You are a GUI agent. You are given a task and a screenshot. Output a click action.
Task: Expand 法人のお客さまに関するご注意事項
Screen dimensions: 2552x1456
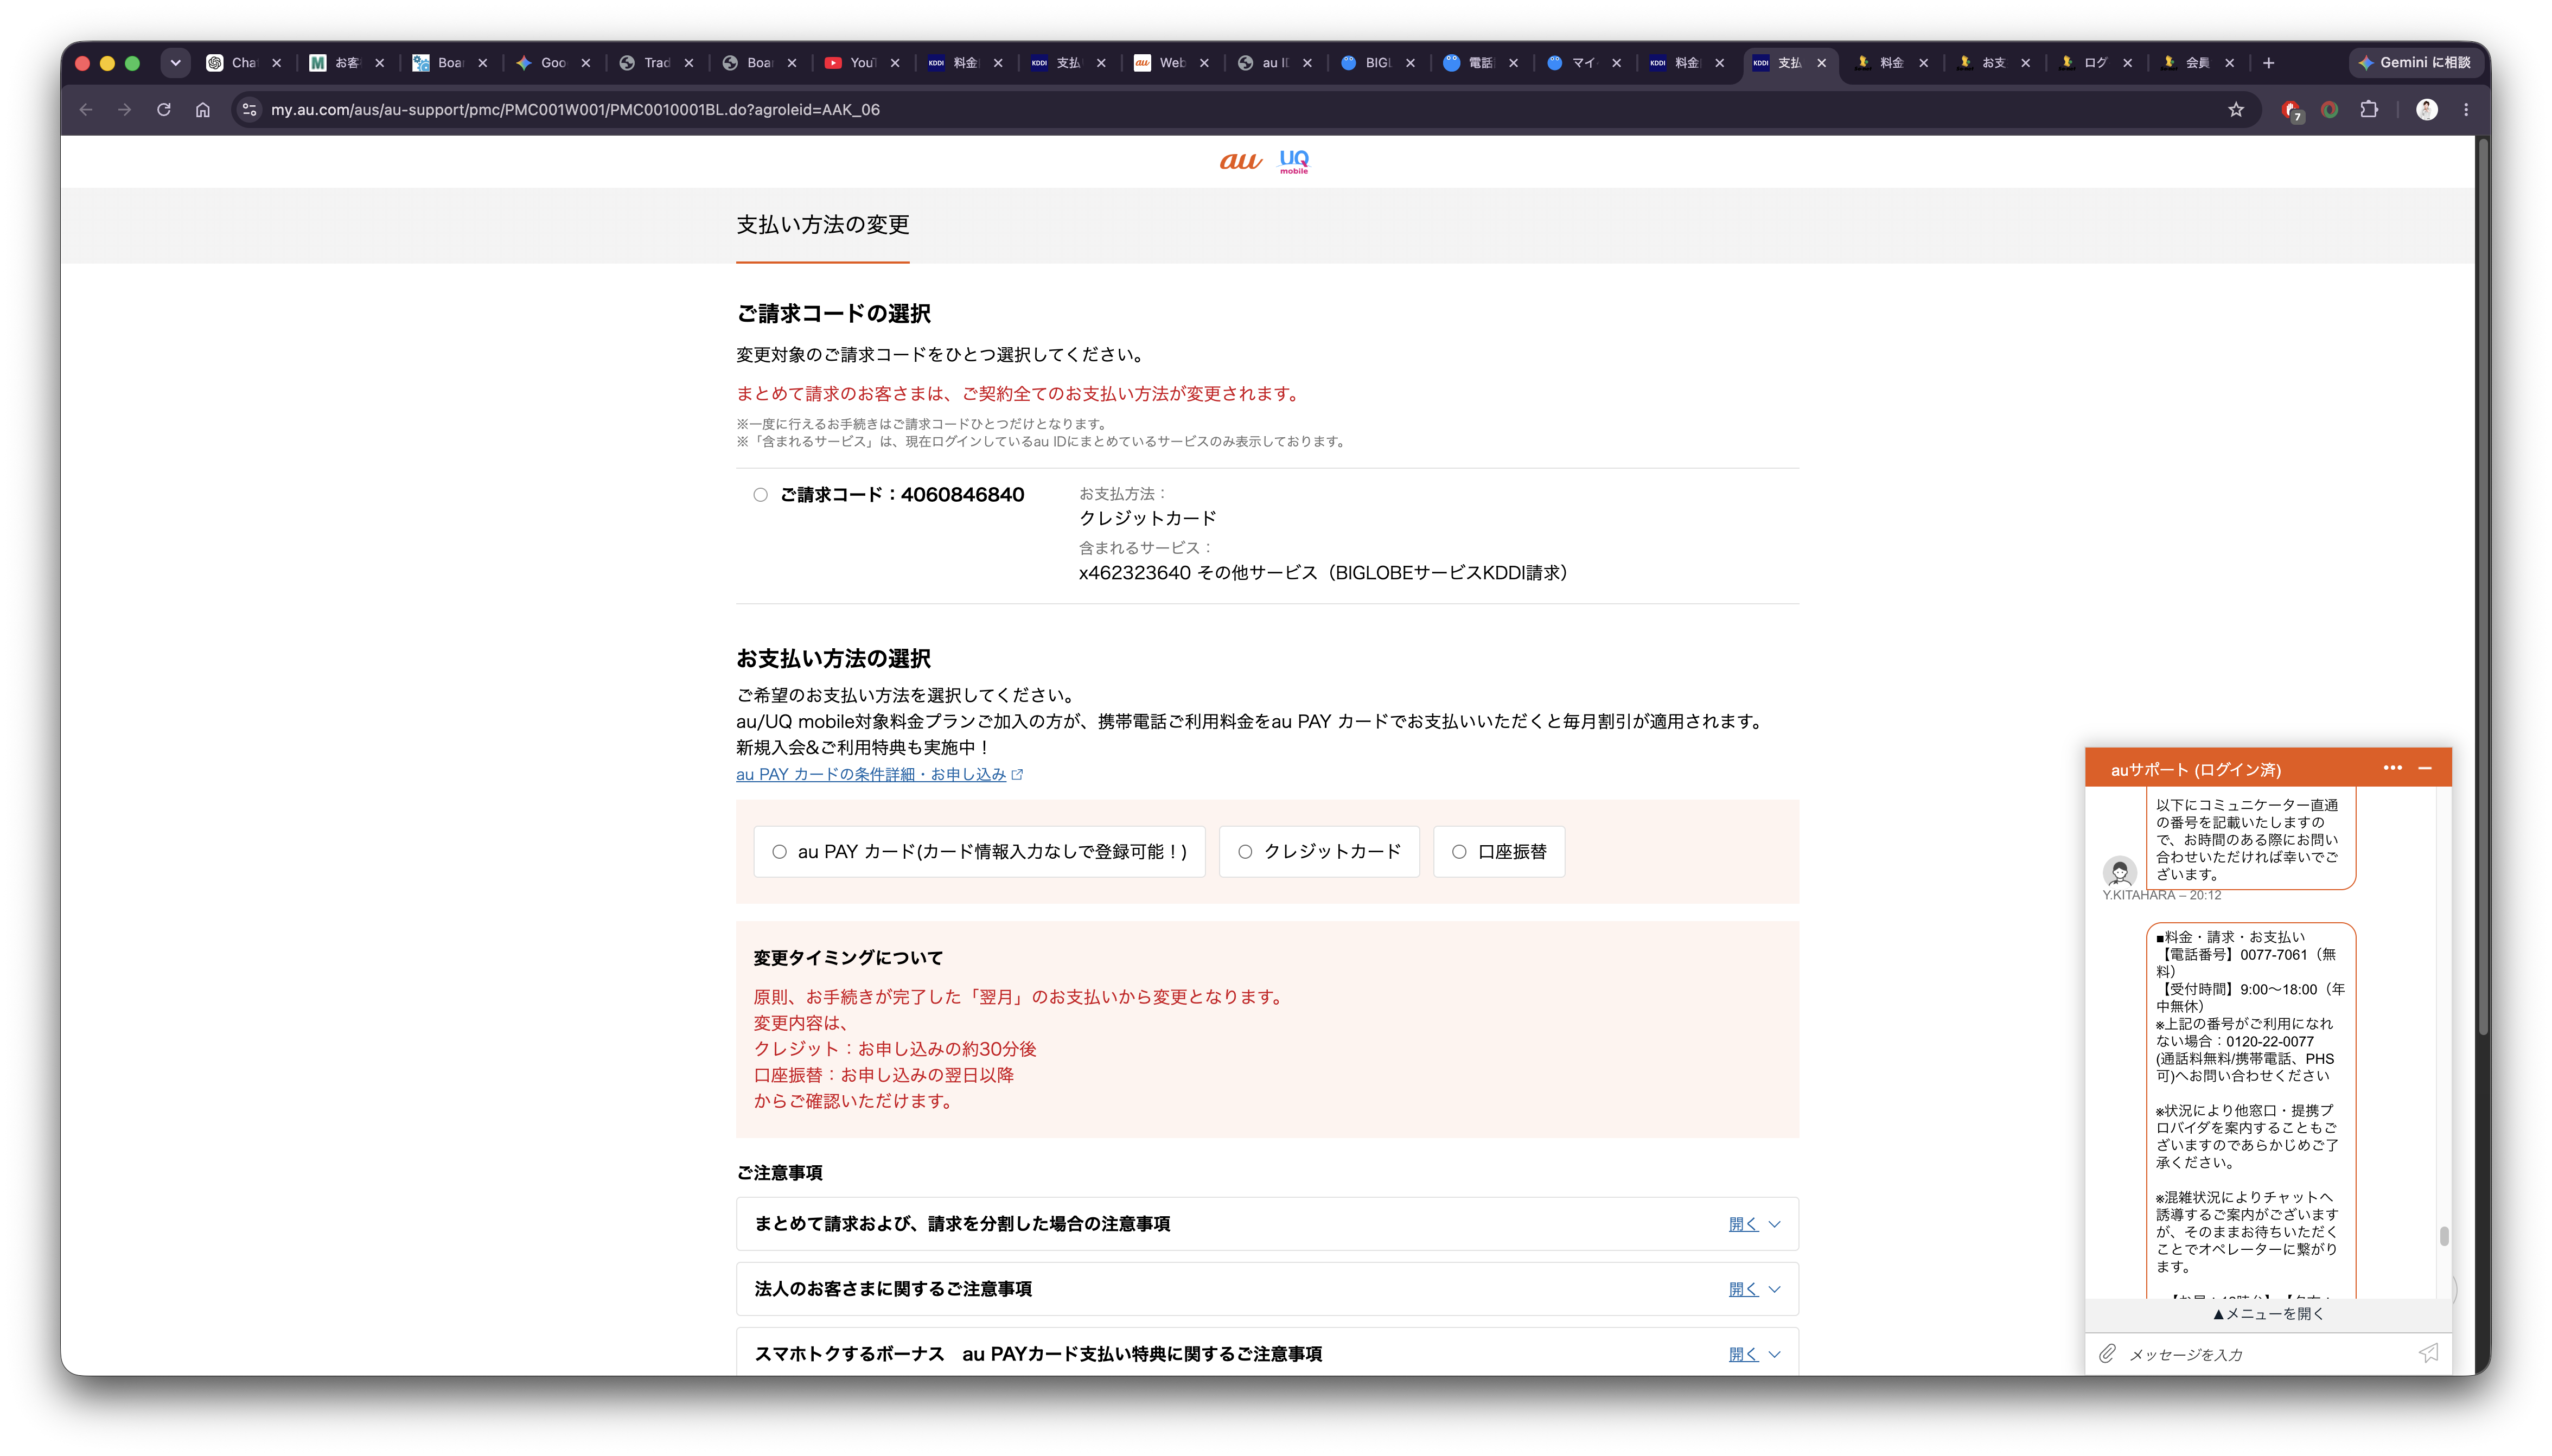(1267, 1289)
